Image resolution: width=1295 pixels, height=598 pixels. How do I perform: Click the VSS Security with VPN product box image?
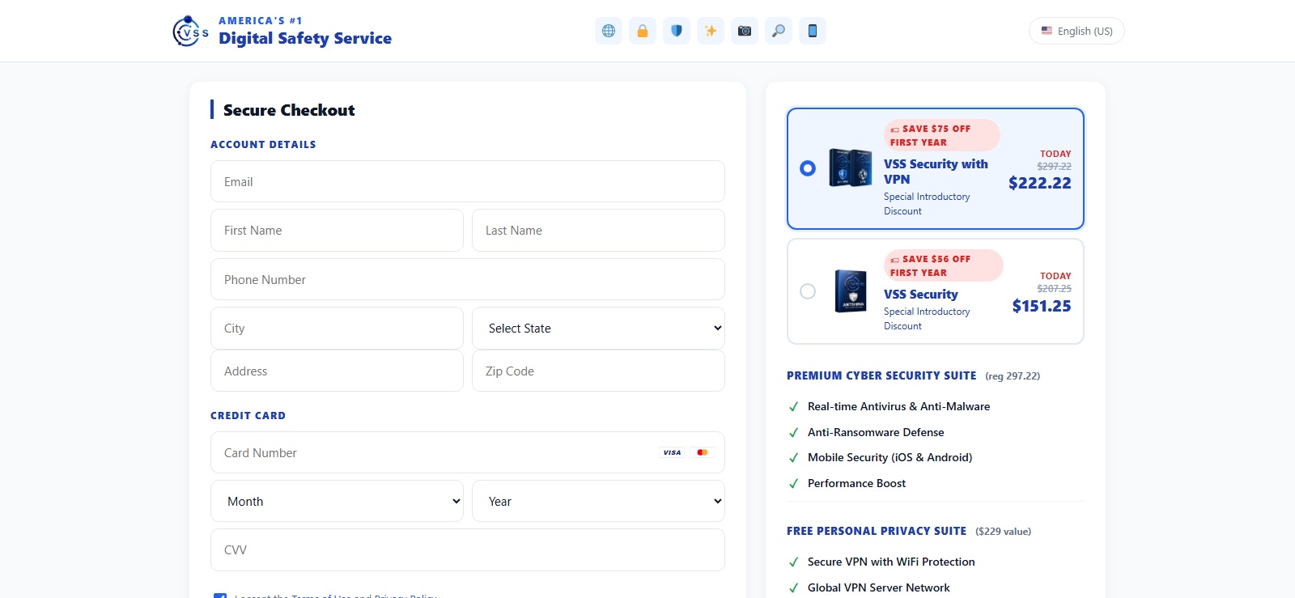pos(850,168)
